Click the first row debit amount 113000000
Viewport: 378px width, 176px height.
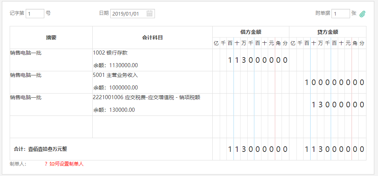(x=257, y=60)
